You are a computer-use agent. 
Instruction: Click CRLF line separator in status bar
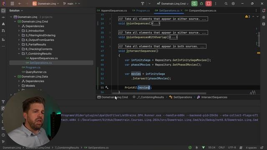222,147
